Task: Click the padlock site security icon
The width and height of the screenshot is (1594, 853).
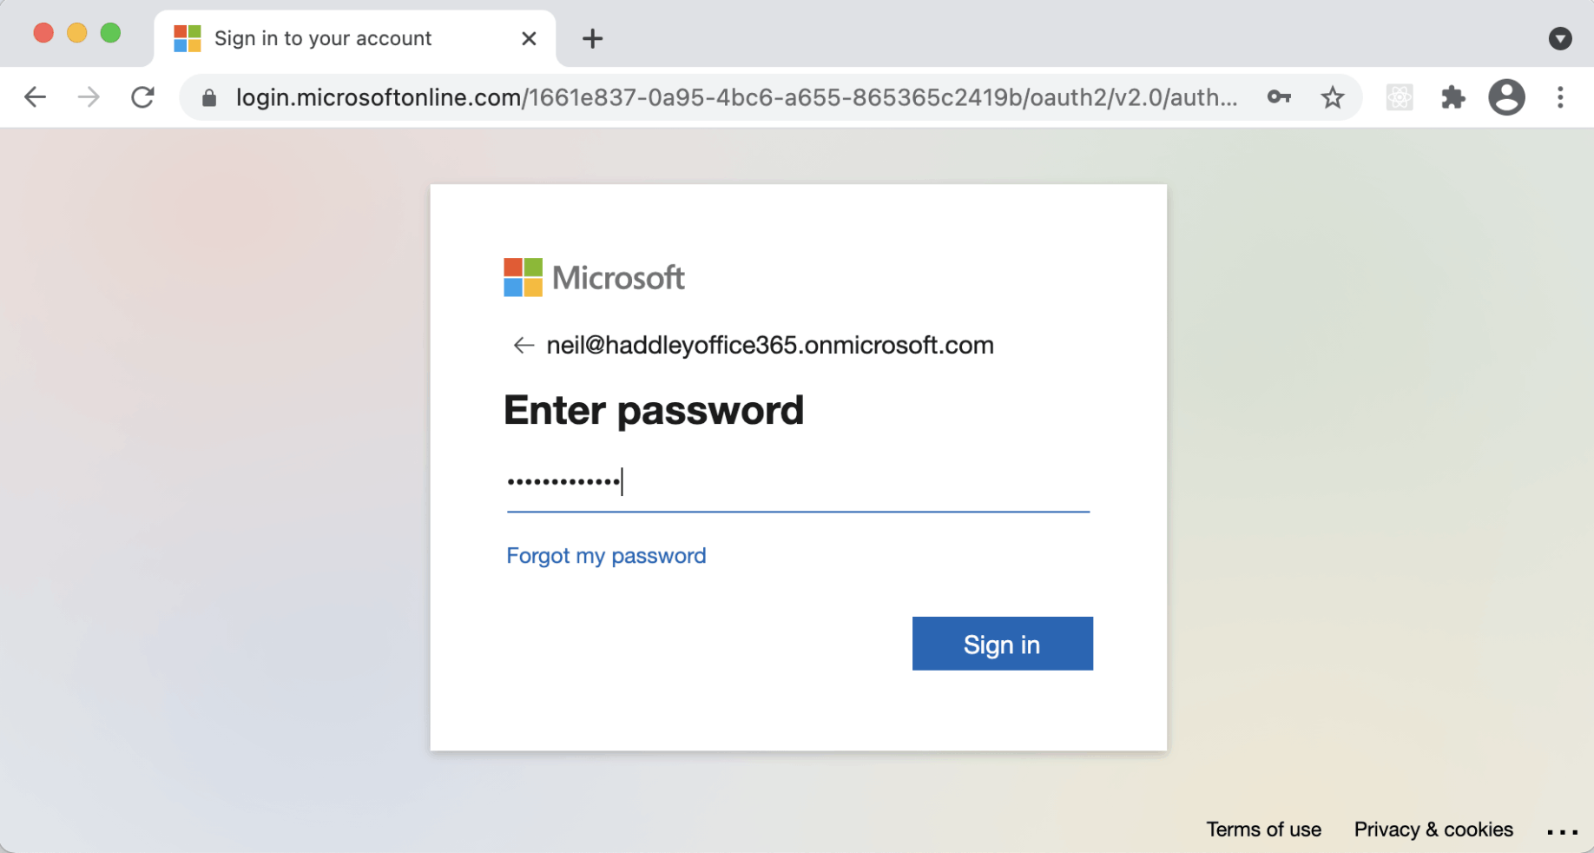Action: [208, 98]
